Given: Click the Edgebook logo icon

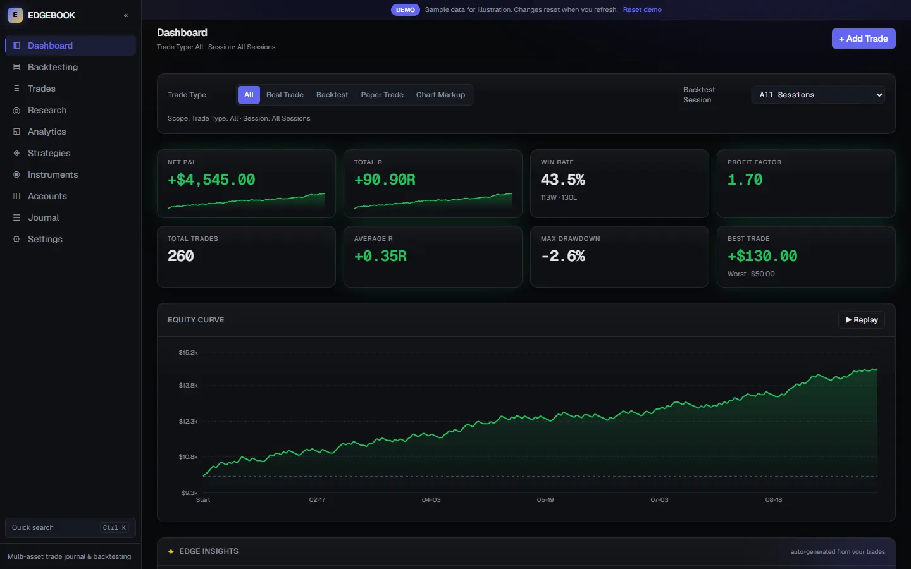Looking at the screenshot, I should click(x=15, y=15).
